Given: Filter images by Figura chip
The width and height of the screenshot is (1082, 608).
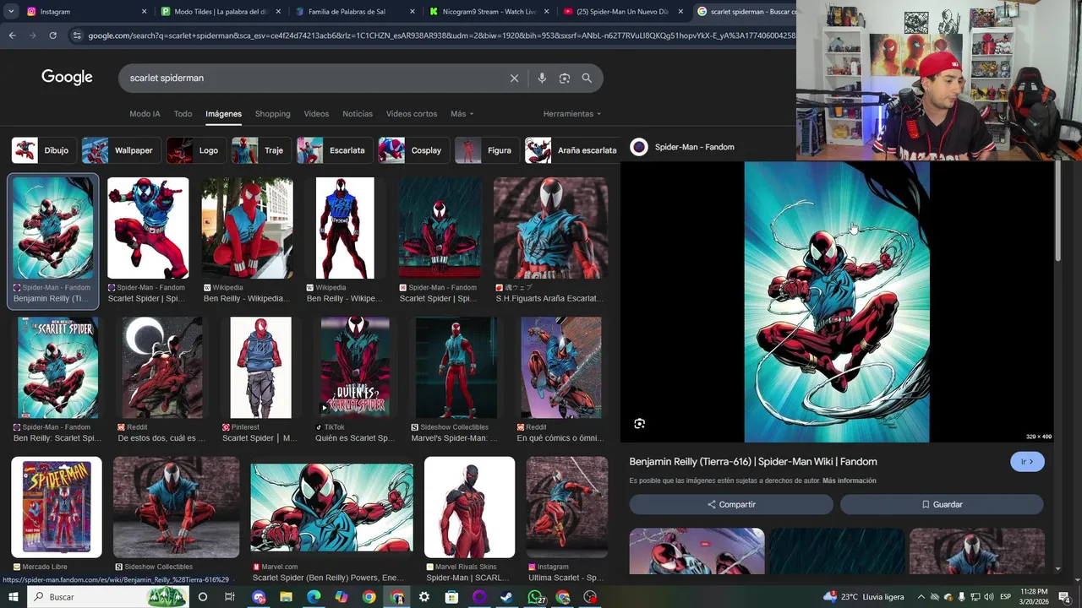Looking at the screenshot, I should tap(487, 150).
